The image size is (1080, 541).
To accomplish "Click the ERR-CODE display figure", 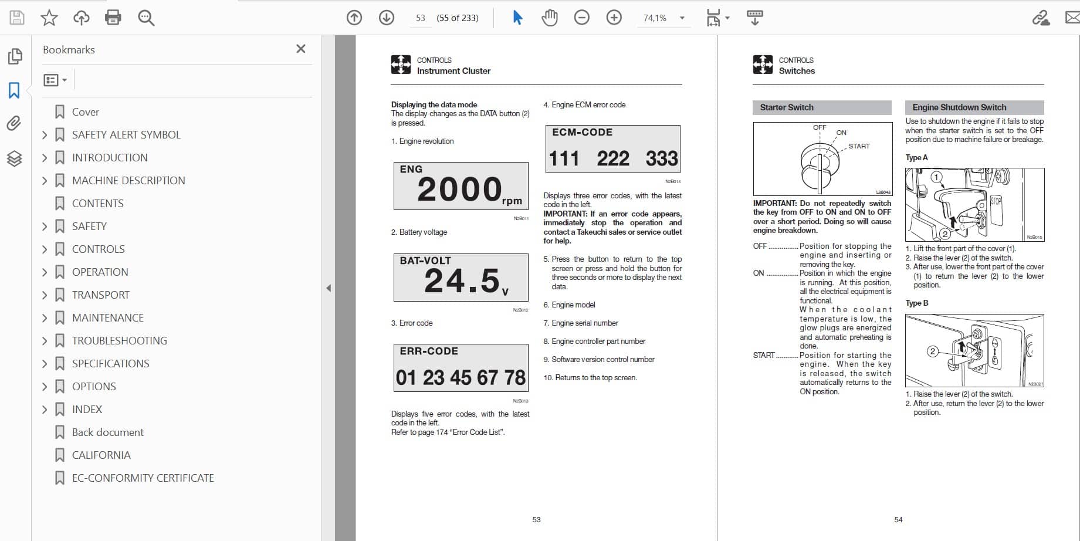I will [461, 368].
